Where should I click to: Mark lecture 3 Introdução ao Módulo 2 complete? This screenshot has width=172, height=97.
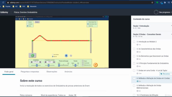pos(134,42)
